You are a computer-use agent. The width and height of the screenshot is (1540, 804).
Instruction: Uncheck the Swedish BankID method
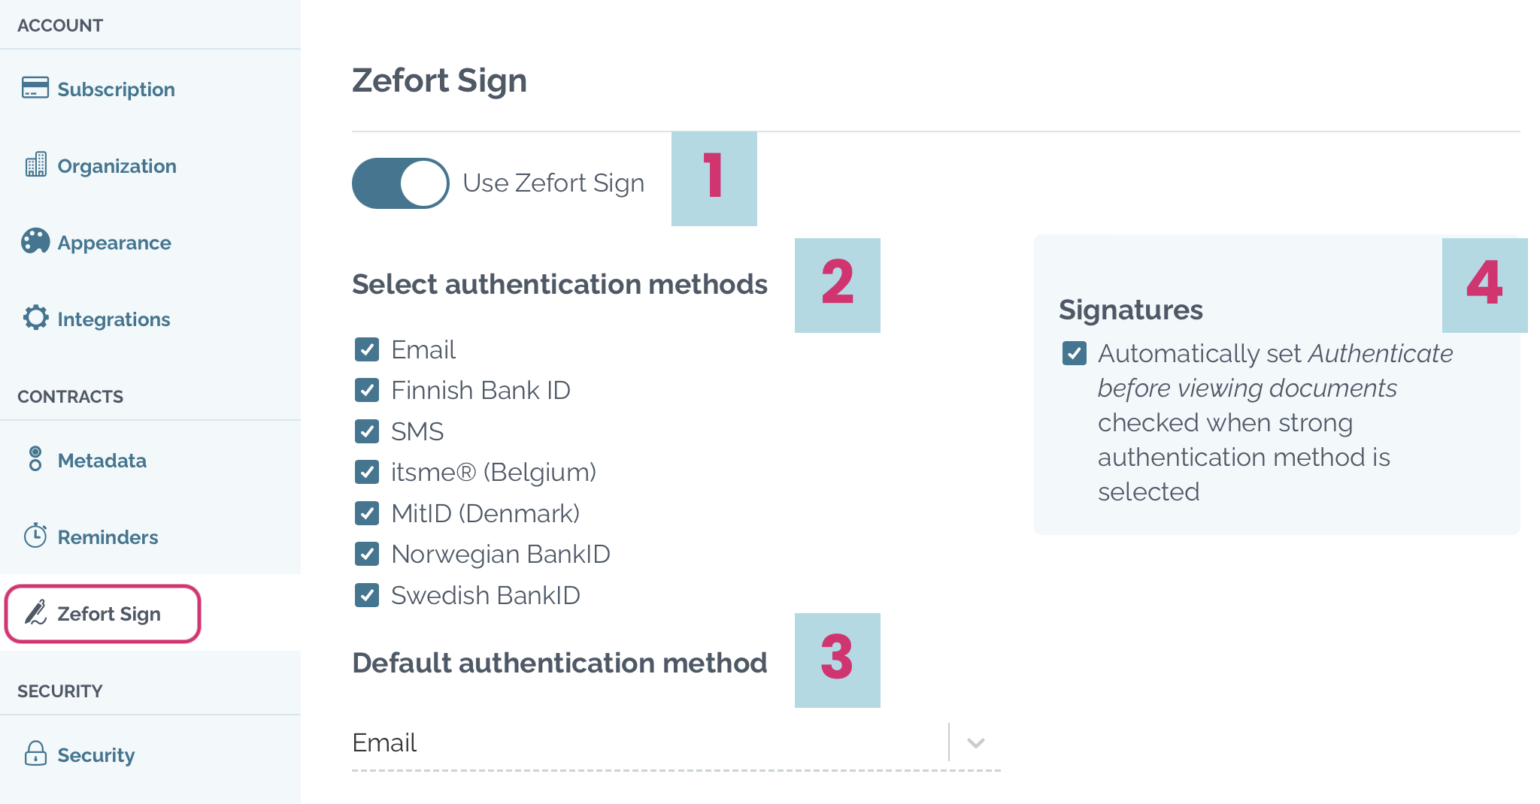[366, 595]
